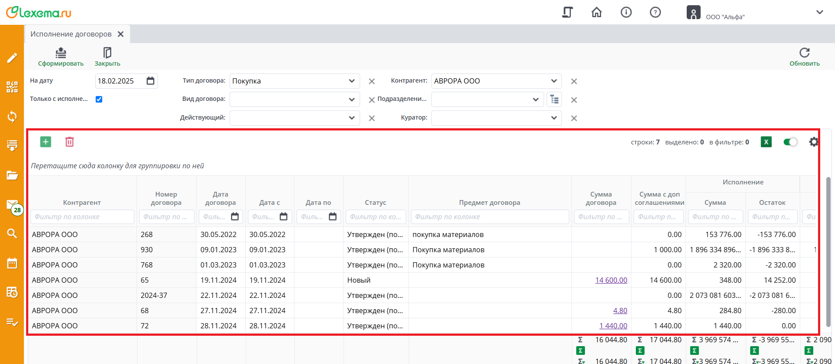Click the Сформировать button
This screenshot has height=364, width=835.
(x=61, y=57)
